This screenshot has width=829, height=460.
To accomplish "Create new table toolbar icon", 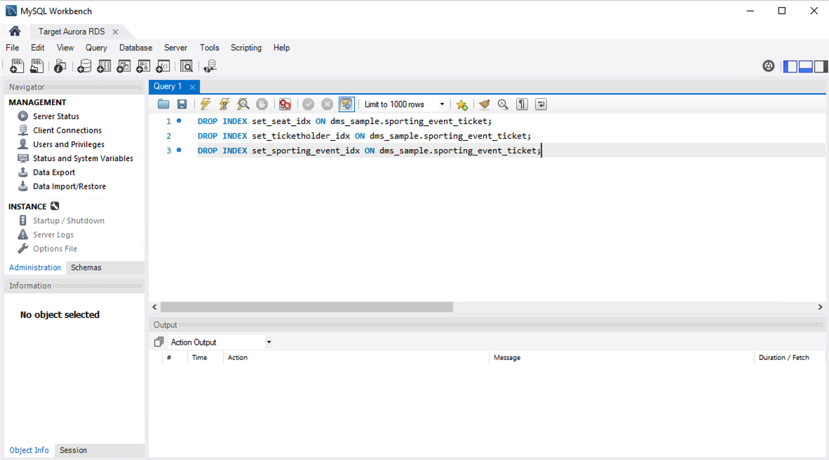I will coord(105,66).
